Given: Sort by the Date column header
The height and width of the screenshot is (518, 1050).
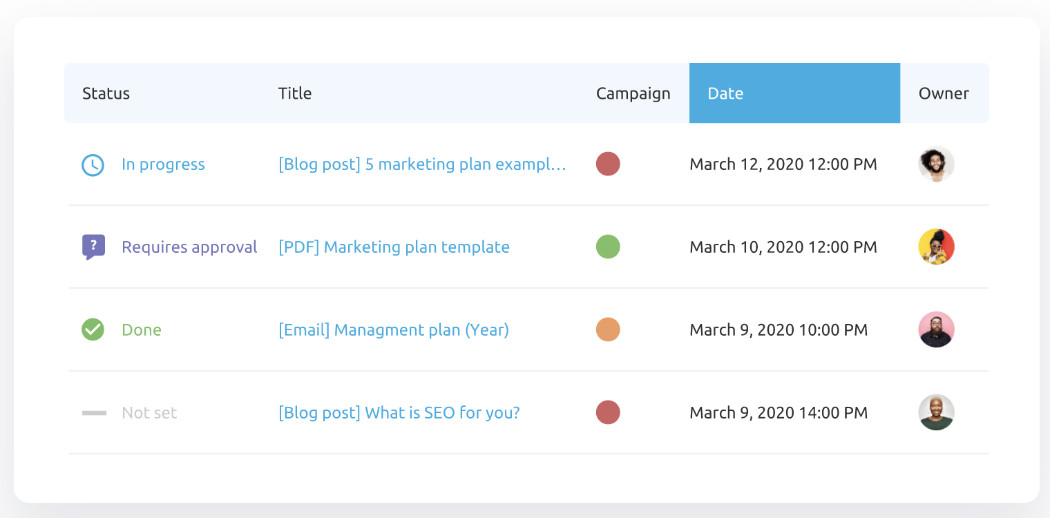Looking at the screenshot, I should click(x=725, y=93).
